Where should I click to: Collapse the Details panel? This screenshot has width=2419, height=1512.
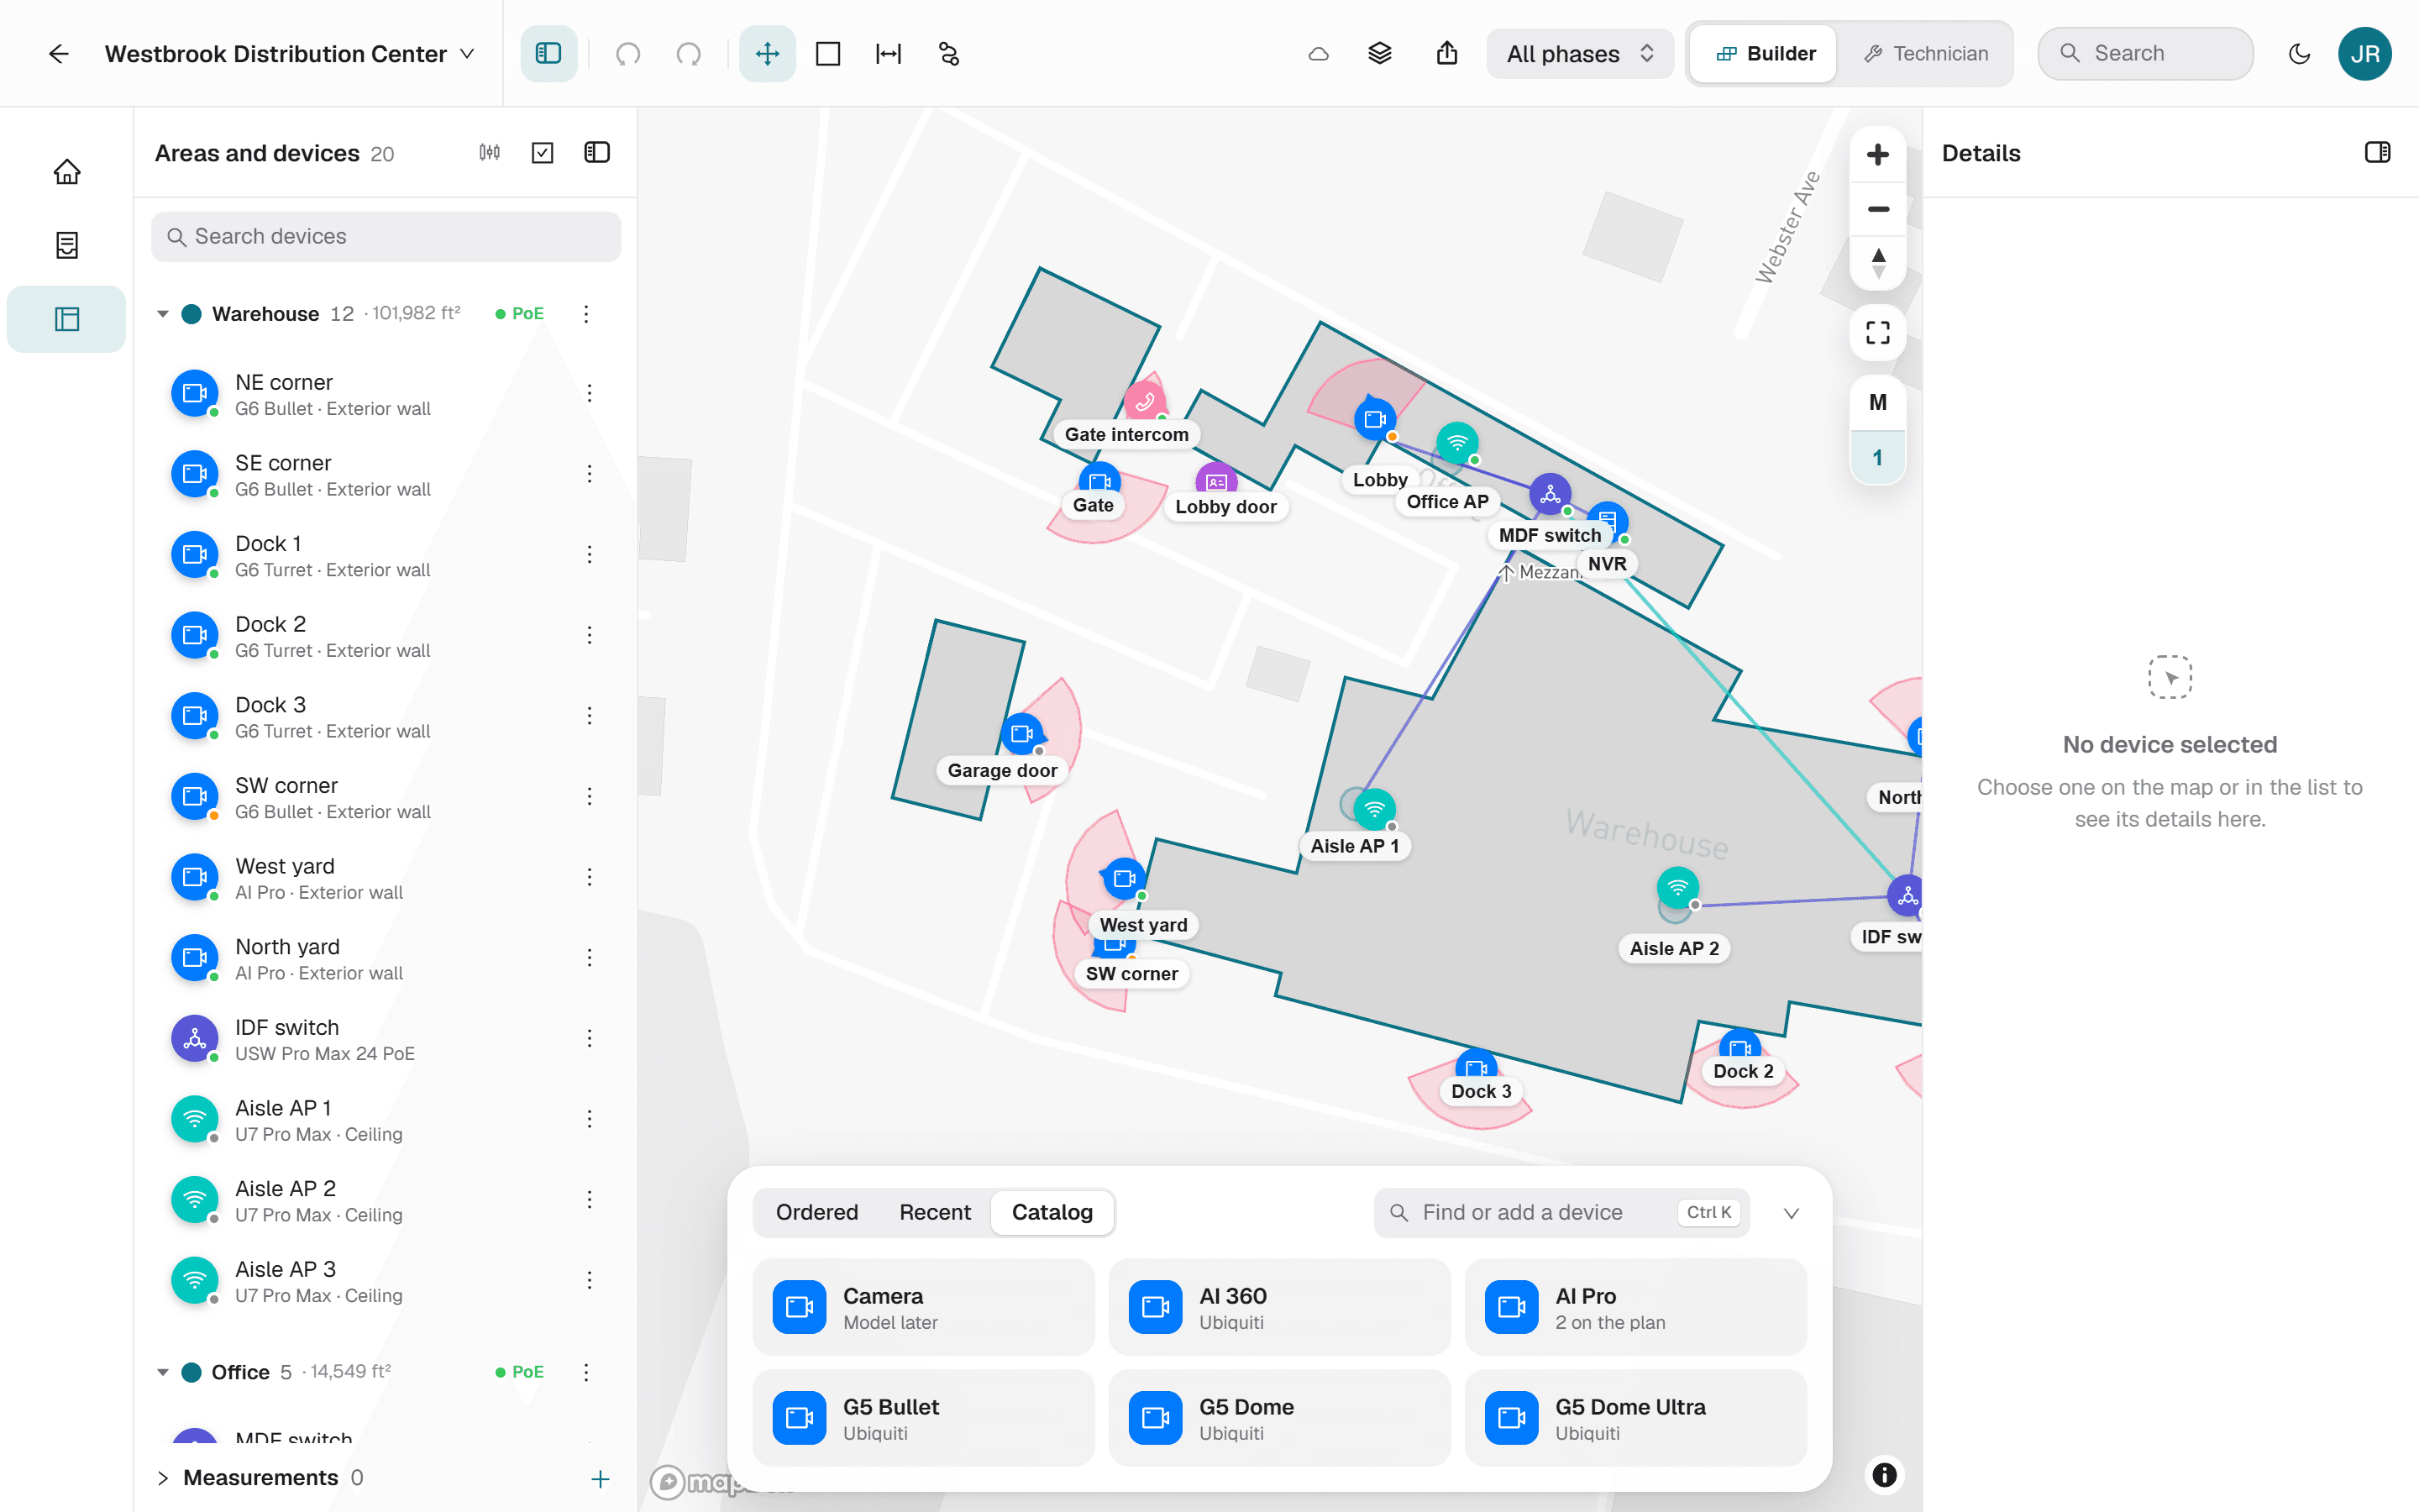click(x=2377, y=152)
